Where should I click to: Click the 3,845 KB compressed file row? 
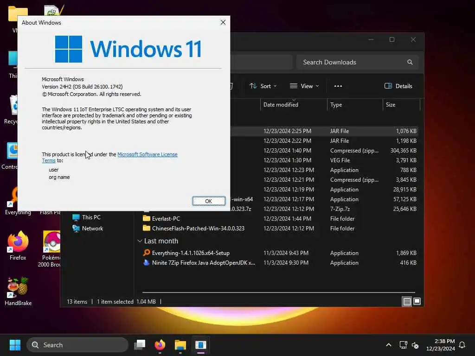(324, 179)
